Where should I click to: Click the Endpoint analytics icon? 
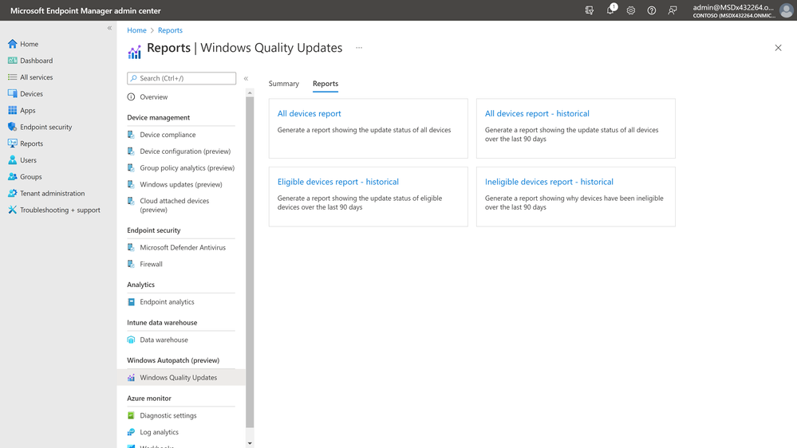(x=131, y=301)
